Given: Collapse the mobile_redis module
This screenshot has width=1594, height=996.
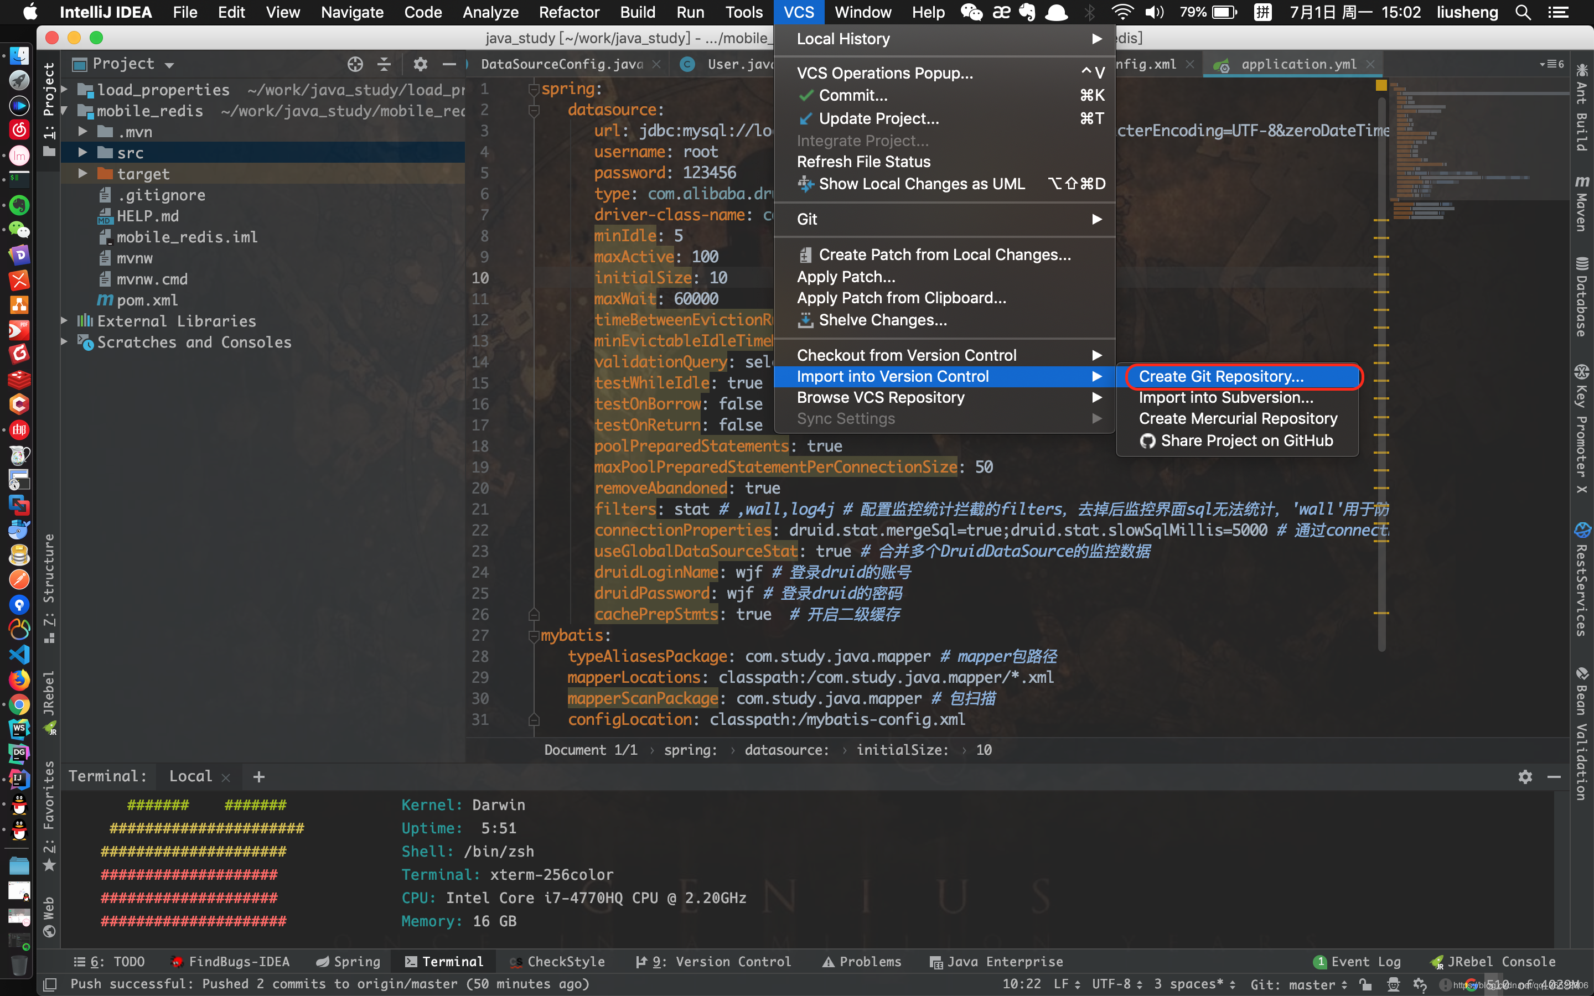Looking at the screenshot, I should coord(65,111).
